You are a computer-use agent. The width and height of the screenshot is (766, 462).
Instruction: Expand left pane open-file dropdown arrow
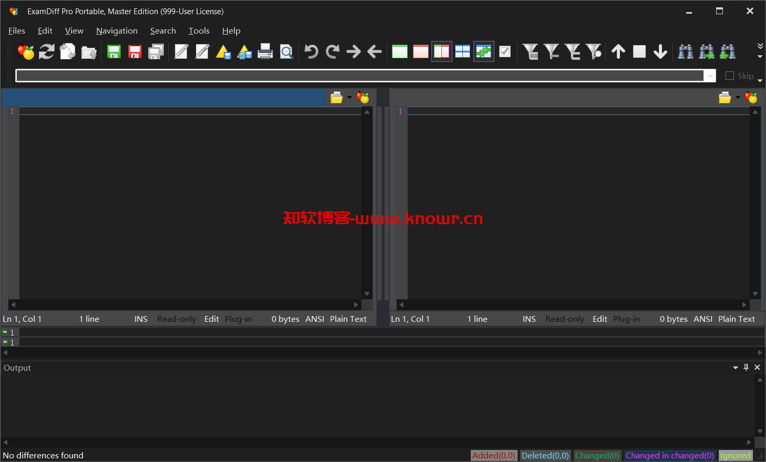[x=350, y=98]
